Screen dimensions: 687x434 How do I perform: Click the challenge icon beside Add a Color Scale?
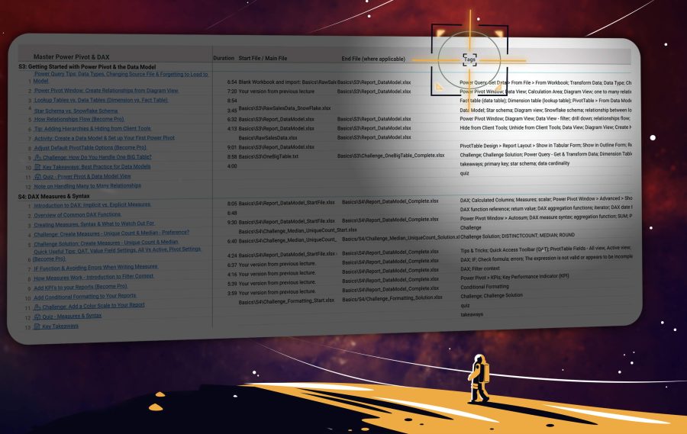37,306
